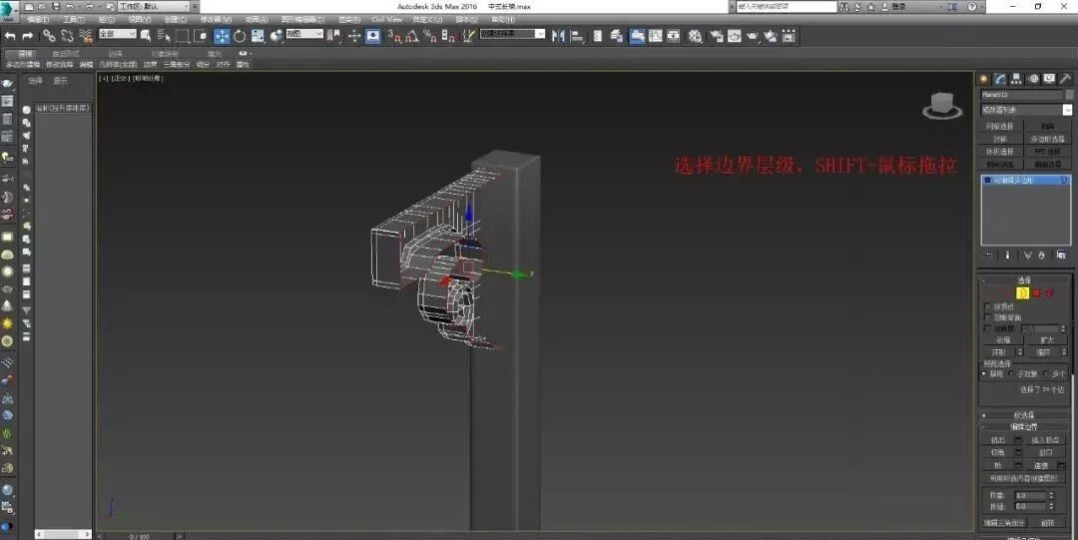Open the Civil View menu
Screen dimensions: 1078x540
pos(386,19)
